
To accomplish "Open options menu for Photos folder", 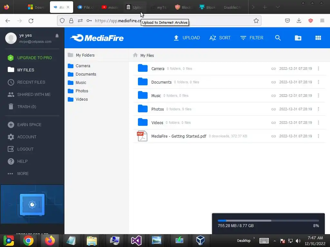I will click(x=318, y=109).
